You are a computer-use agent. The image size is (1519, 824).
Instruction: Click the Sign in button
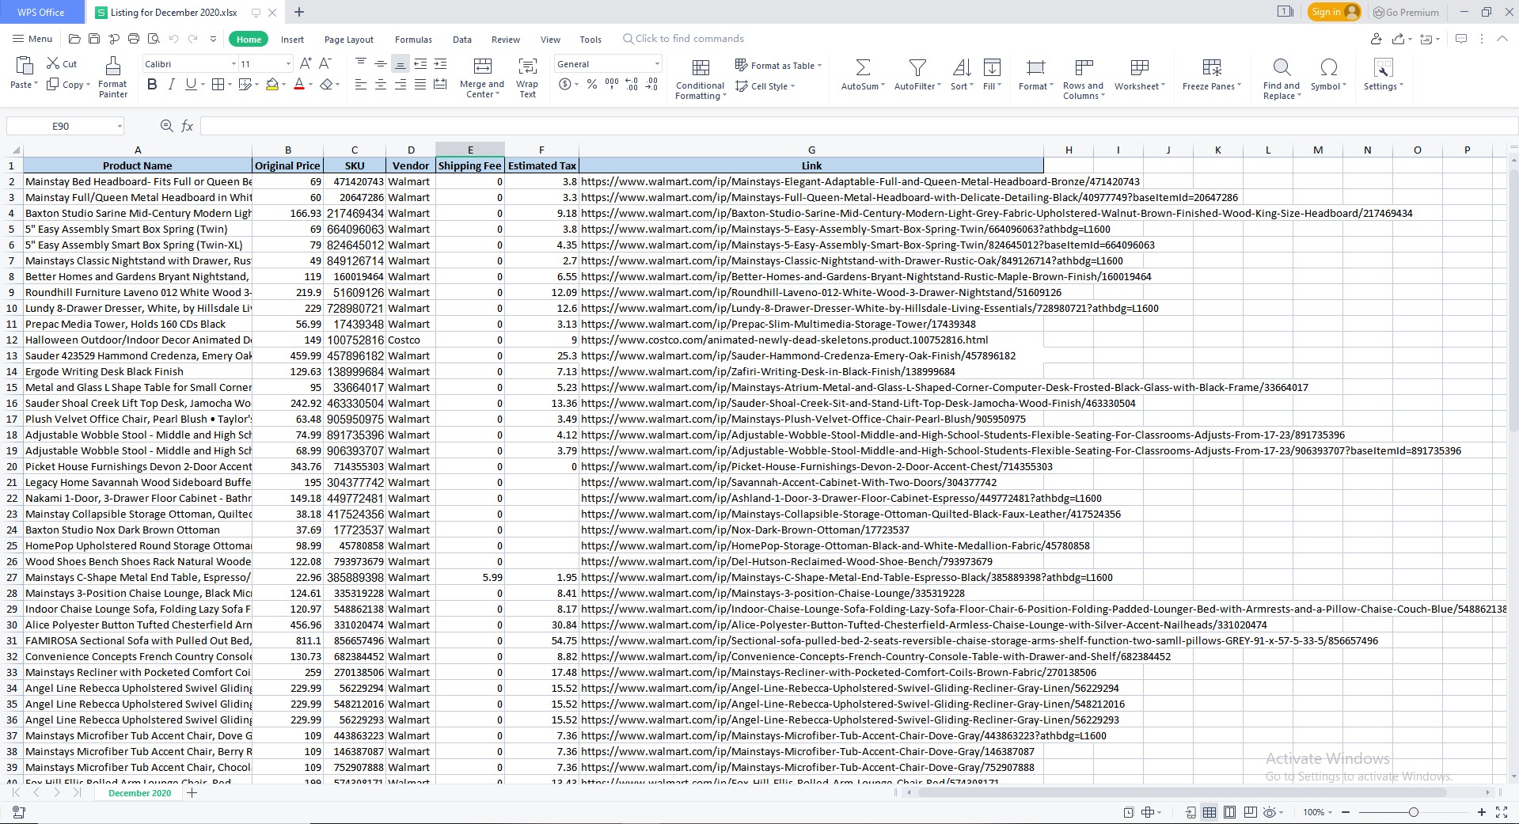point(1334,12)
